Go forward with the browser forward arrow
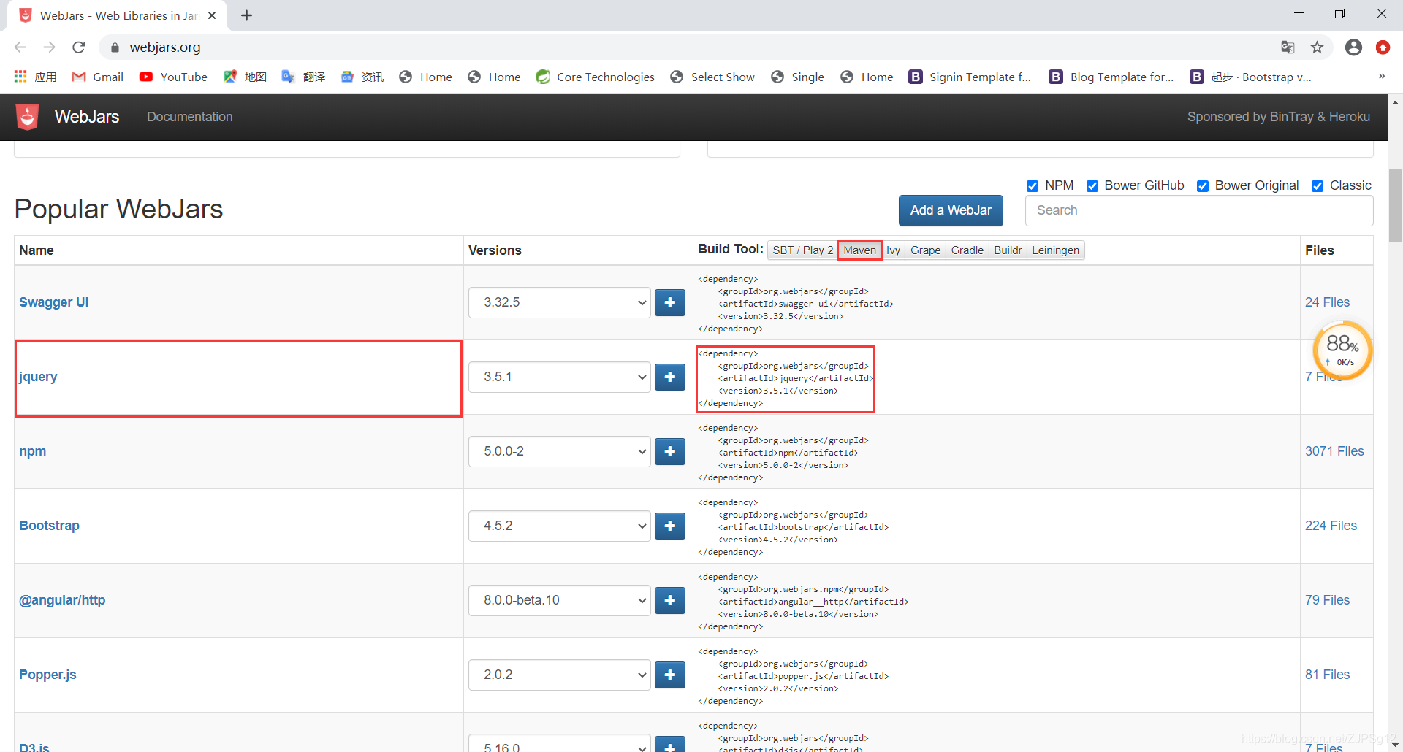The width and height of the screenshot is (1403, 752). pyautogui.click(x=50, y=47)
